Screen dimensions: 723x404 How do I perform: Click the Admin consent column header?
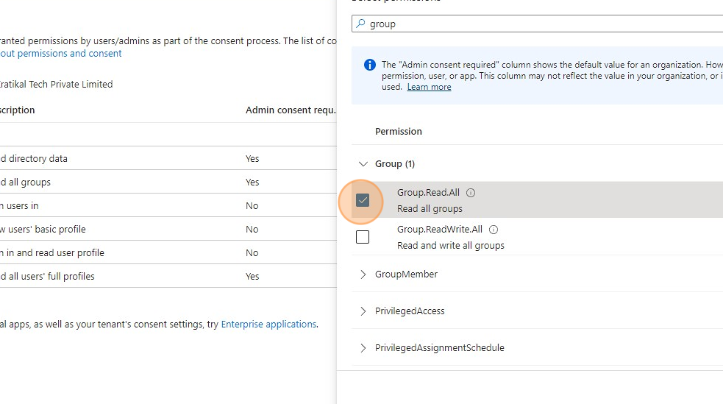pos(290,110)
